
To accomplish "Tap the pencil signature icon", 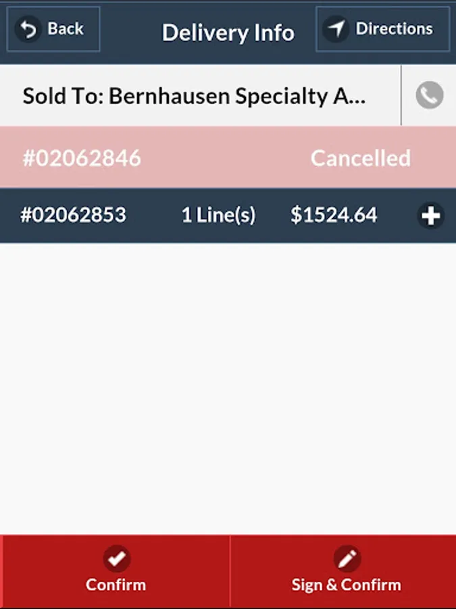I will tap(347, 559).
